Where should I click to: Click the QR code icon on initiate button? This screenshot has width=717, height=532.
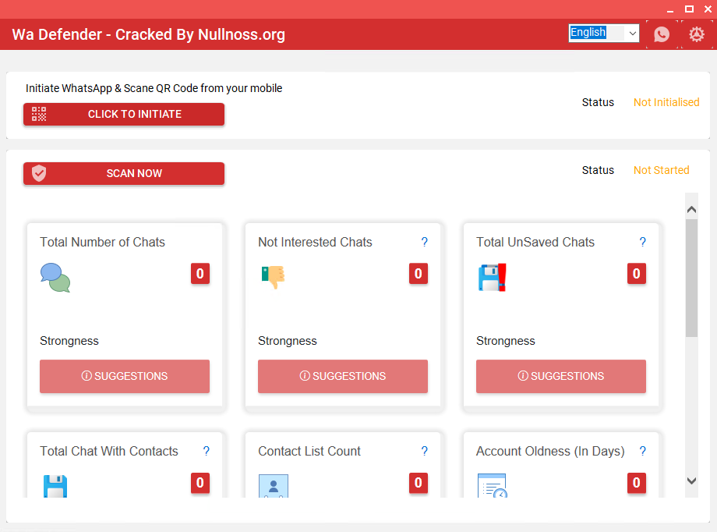39,114
